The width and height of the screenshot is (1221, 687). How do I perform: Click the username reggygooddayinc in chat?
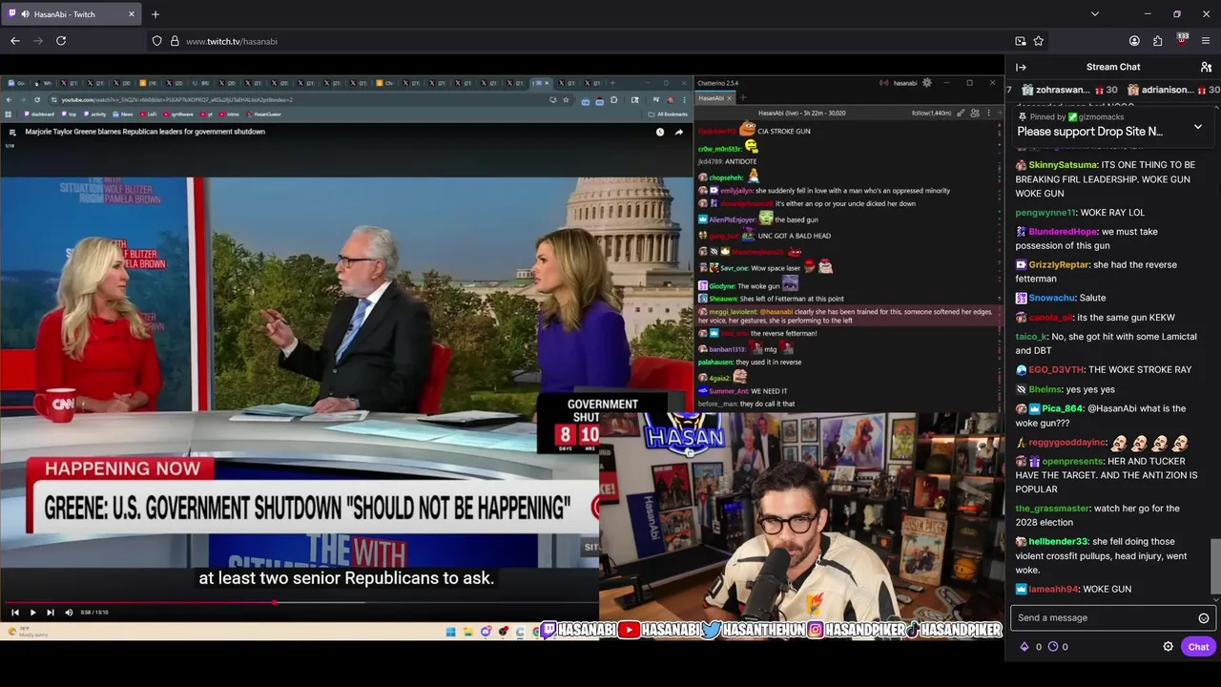point(1067,443)
